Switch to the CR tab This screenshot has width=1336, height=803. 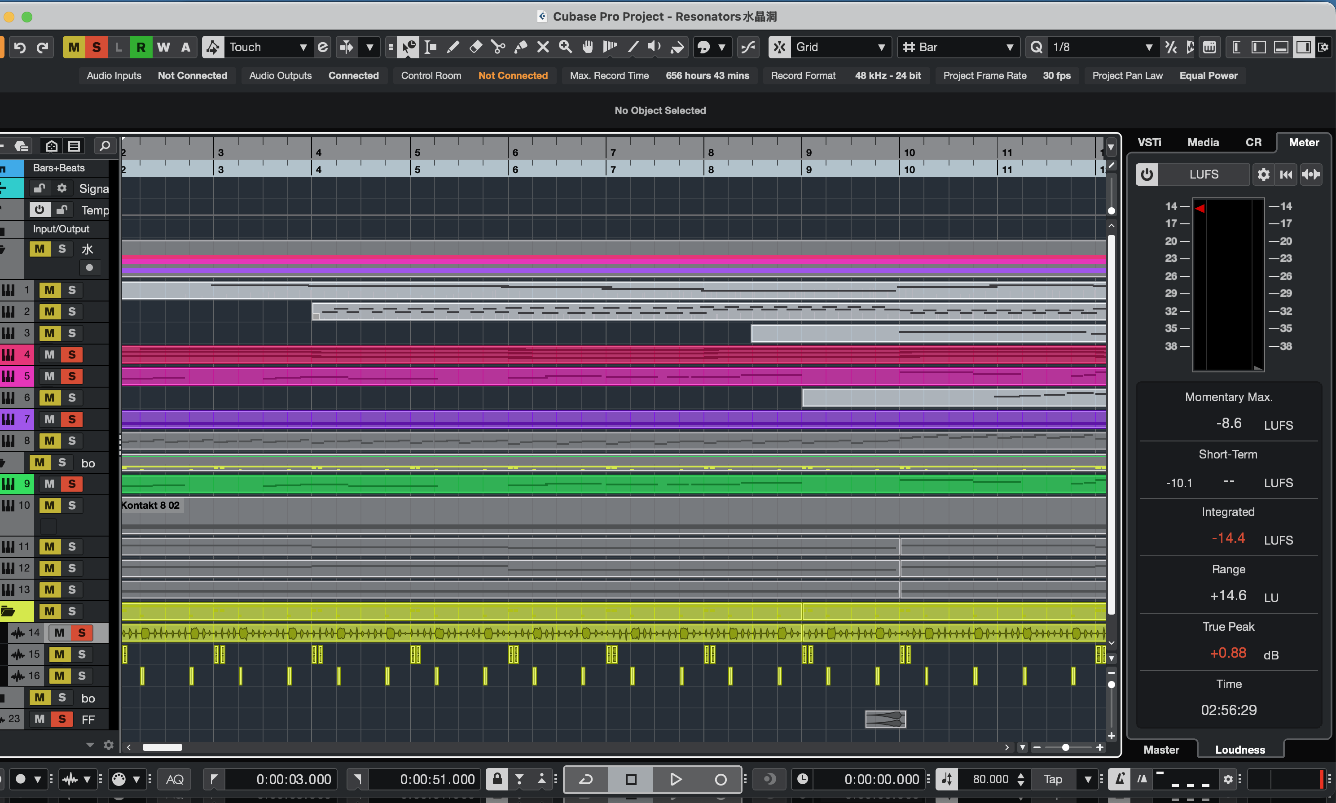pos(1253,142)
